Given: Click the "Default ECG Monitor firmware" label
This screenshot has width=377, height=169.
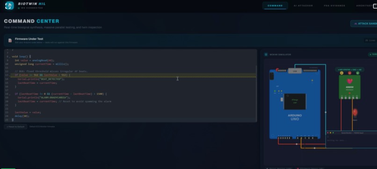Looking at the screenshot, I should point(42,127).
